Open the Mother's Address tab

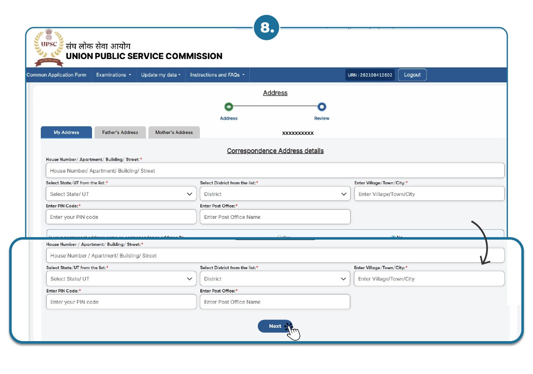174,132
